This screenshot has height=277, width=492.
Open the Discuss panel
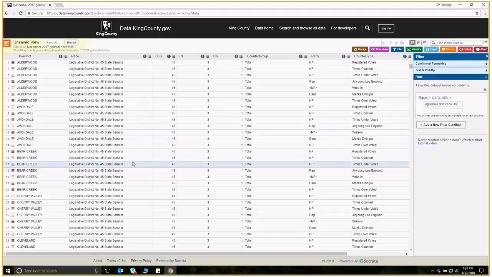(x=448, y=49)
